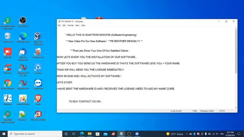Select the Mozilla Thunderbird desktop icon
This screenshot has height=137, width=244.
coord(23,54)
